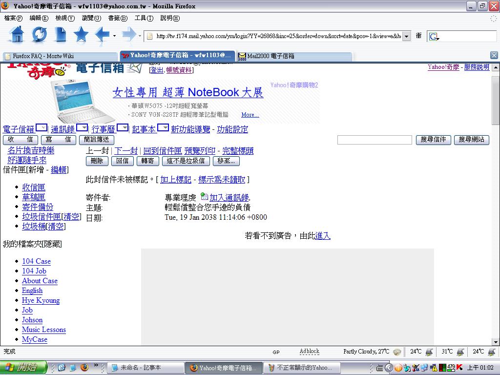
Task: Click the URL address field
Action: pos(277,36)
